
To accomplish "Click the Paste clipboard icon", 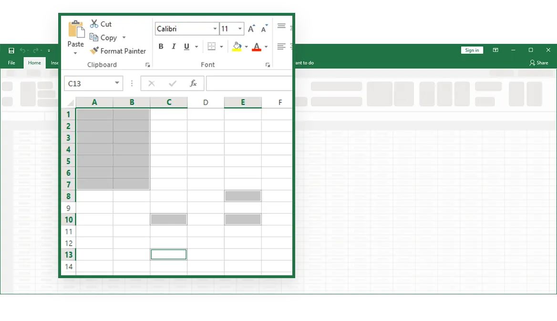I will coord(76,30).
